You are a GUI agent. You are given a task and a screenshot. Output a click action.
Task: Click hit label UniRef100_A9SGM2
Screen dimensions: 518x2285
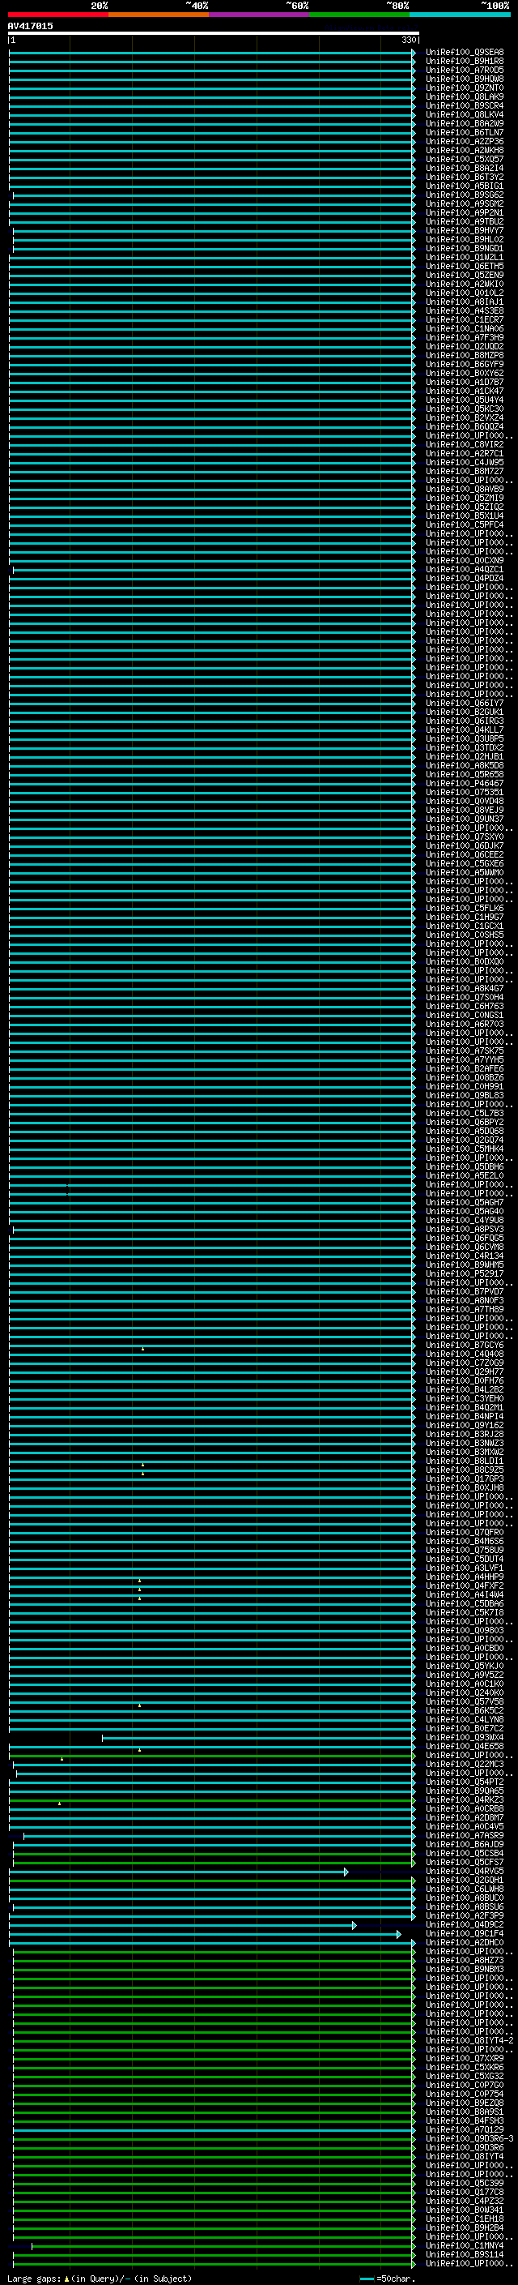[x=464, y=203]
